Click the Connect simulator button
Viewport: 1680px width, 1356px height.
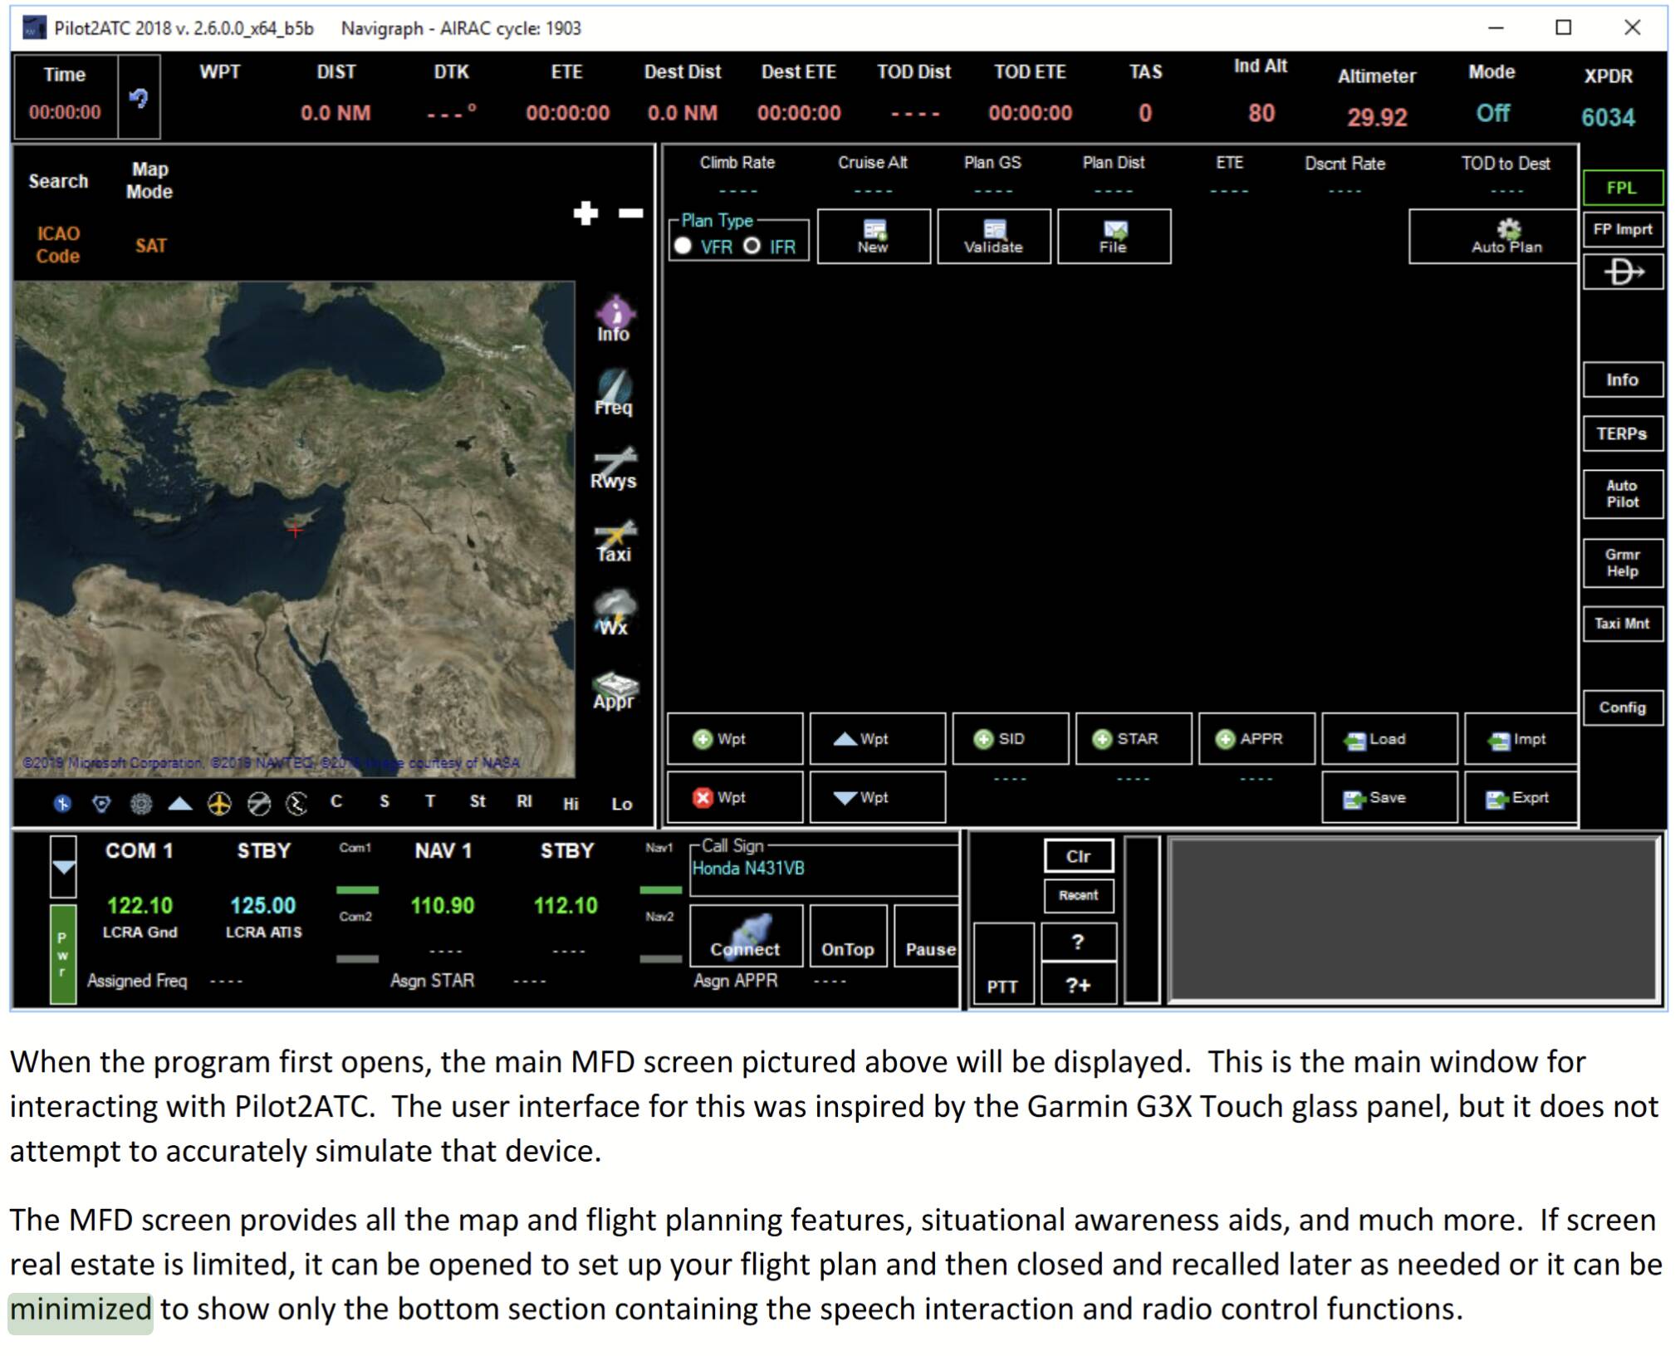coord(746,936)
